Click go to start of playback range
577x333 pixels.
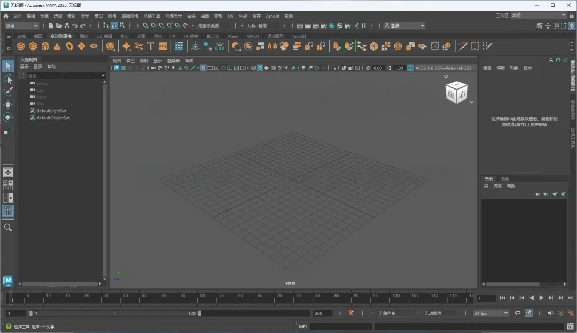[x=502, y=298]
